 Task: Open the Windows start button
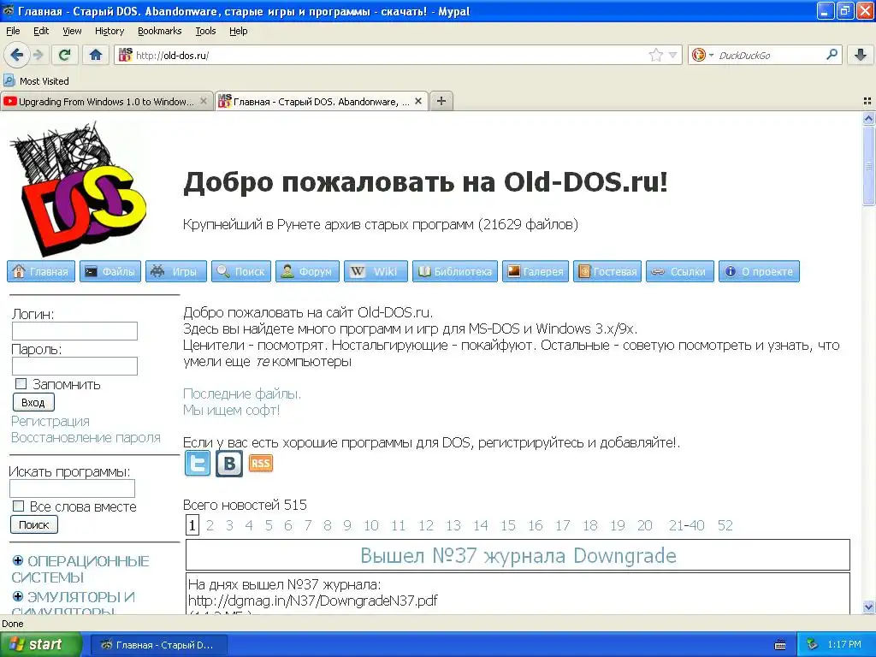(40, 645)
